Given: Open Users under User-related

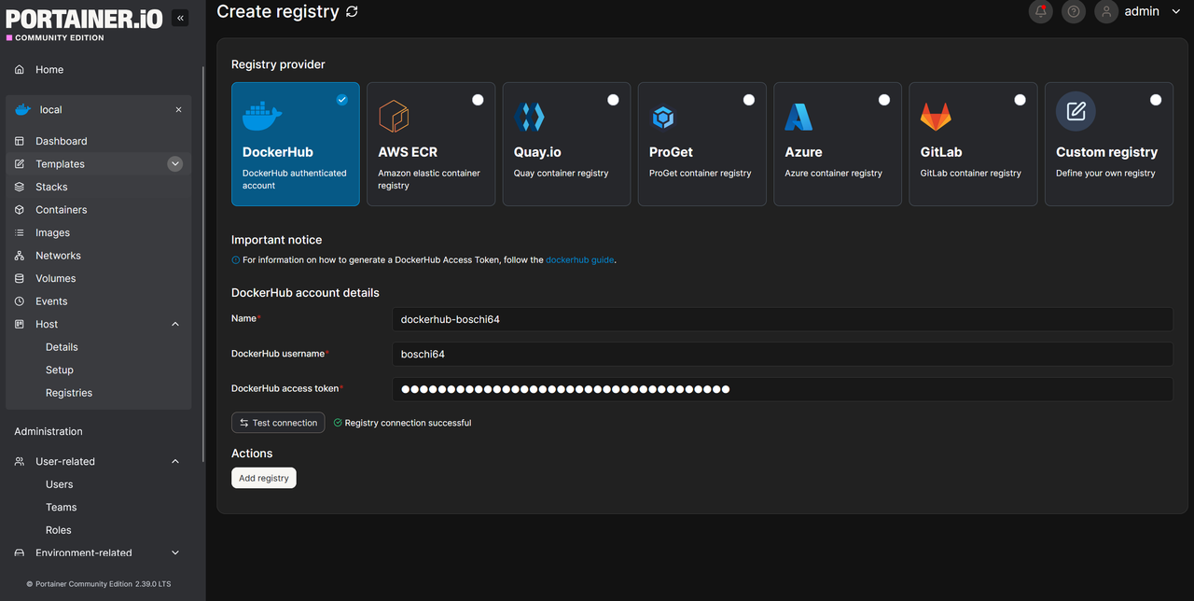Looking at the screenshot, I should (59, 484).
